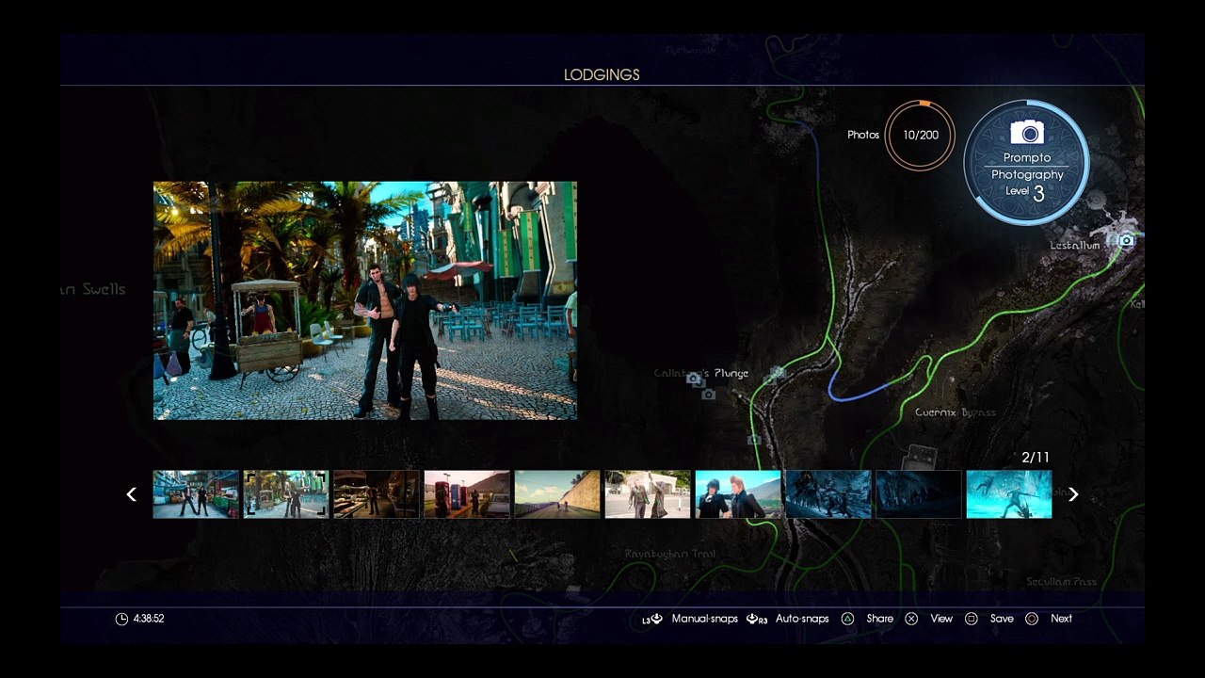Screen dimensions: 1205x678
Task: Select the bright cyan icy battle thumbnail
Action: coord(1009,494)
